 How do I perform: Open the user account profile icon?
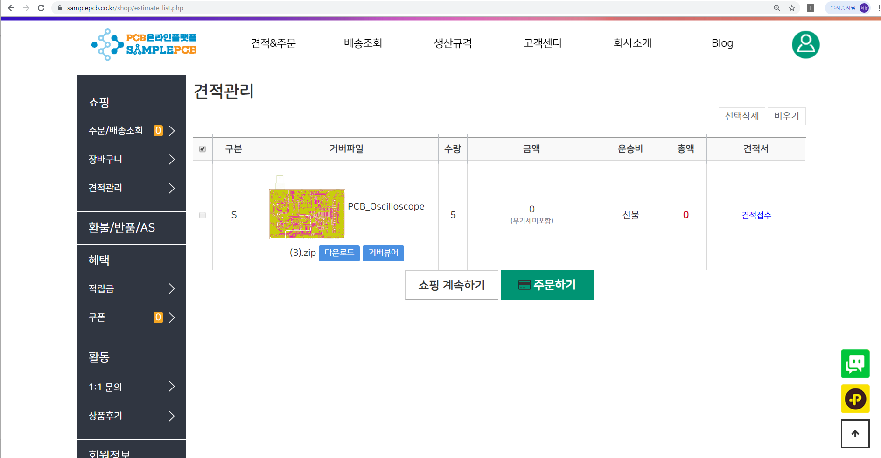805,45
